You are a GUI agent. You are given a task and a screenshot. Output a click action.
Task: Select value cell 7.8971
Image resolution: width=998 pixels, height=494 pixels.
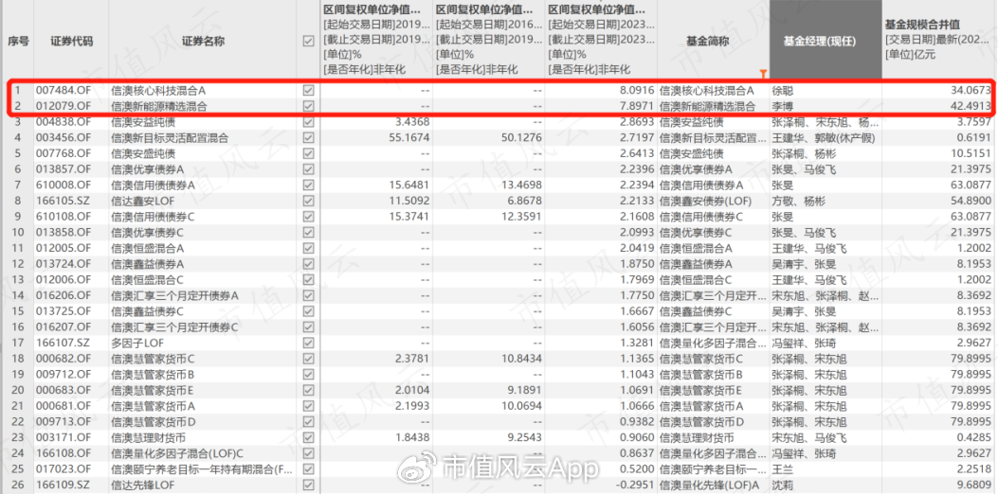(637, 106)
